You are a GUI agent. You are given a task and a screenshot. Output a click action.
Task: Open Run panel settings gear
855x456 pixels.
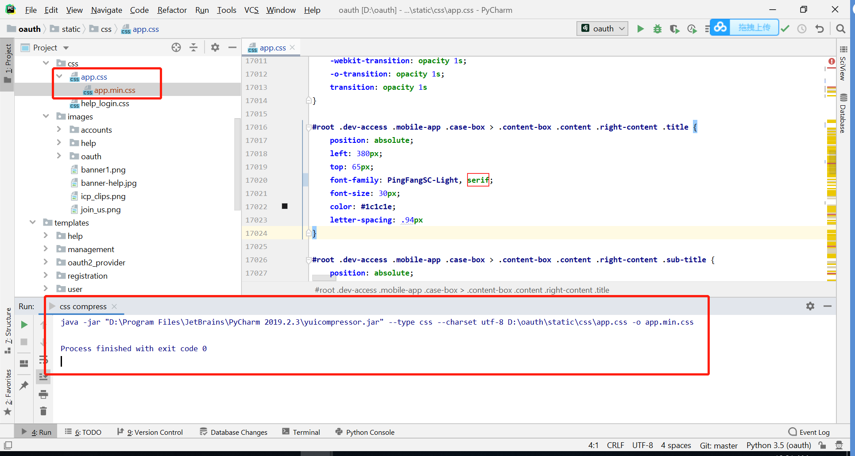810,306
